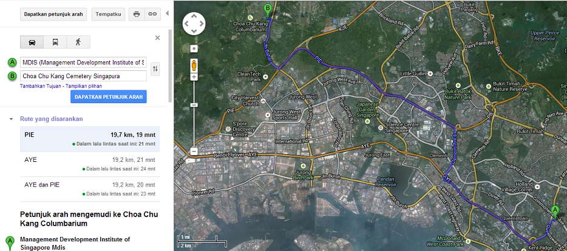This screenshot has width=567, height=251.
Task: Open Tempatku button
Action: coord(109,15)
